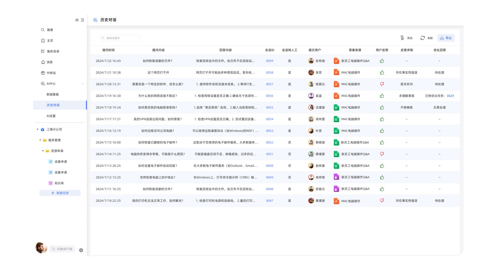Click thumbs-up icon in row 0059

pos(382,61)
